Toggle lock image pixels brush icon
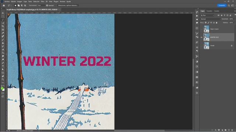Image resolution: width=236 pixels, height=132 pixels. pos(208,23)
